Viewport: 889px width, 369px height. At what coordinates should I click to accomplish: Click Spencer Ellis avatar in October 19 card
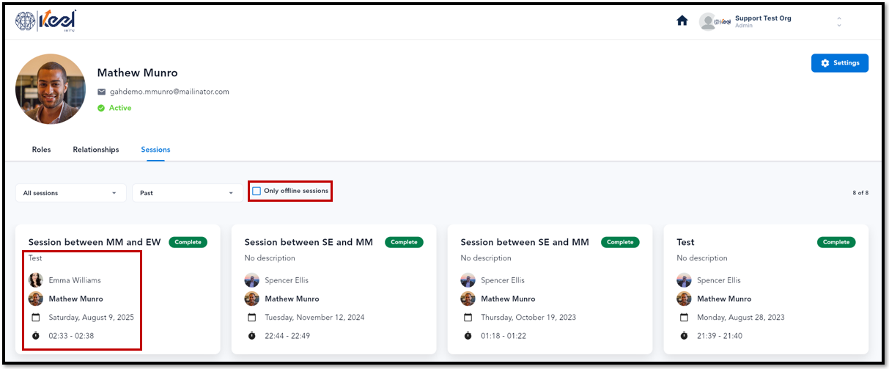point(468,280)
